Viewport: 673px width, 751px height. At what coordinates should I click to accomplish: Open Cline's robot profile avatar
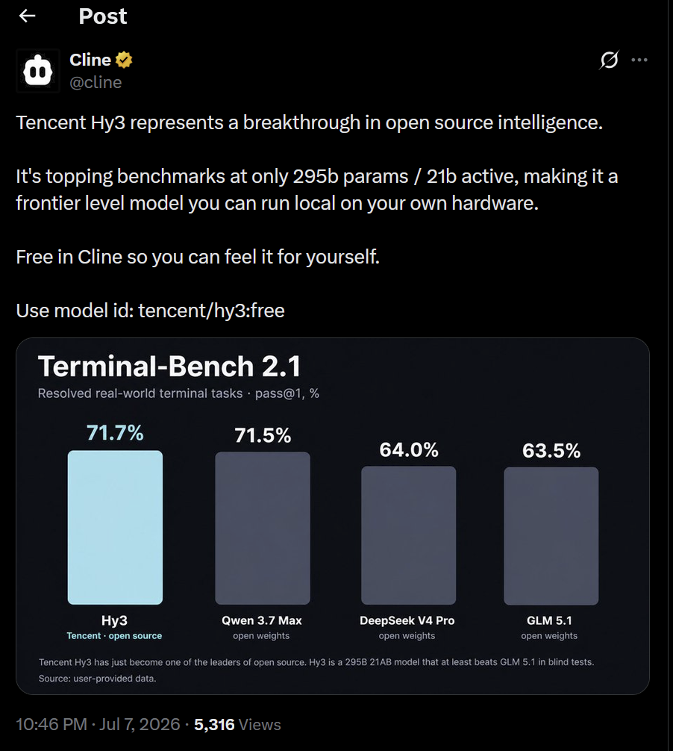38,71
